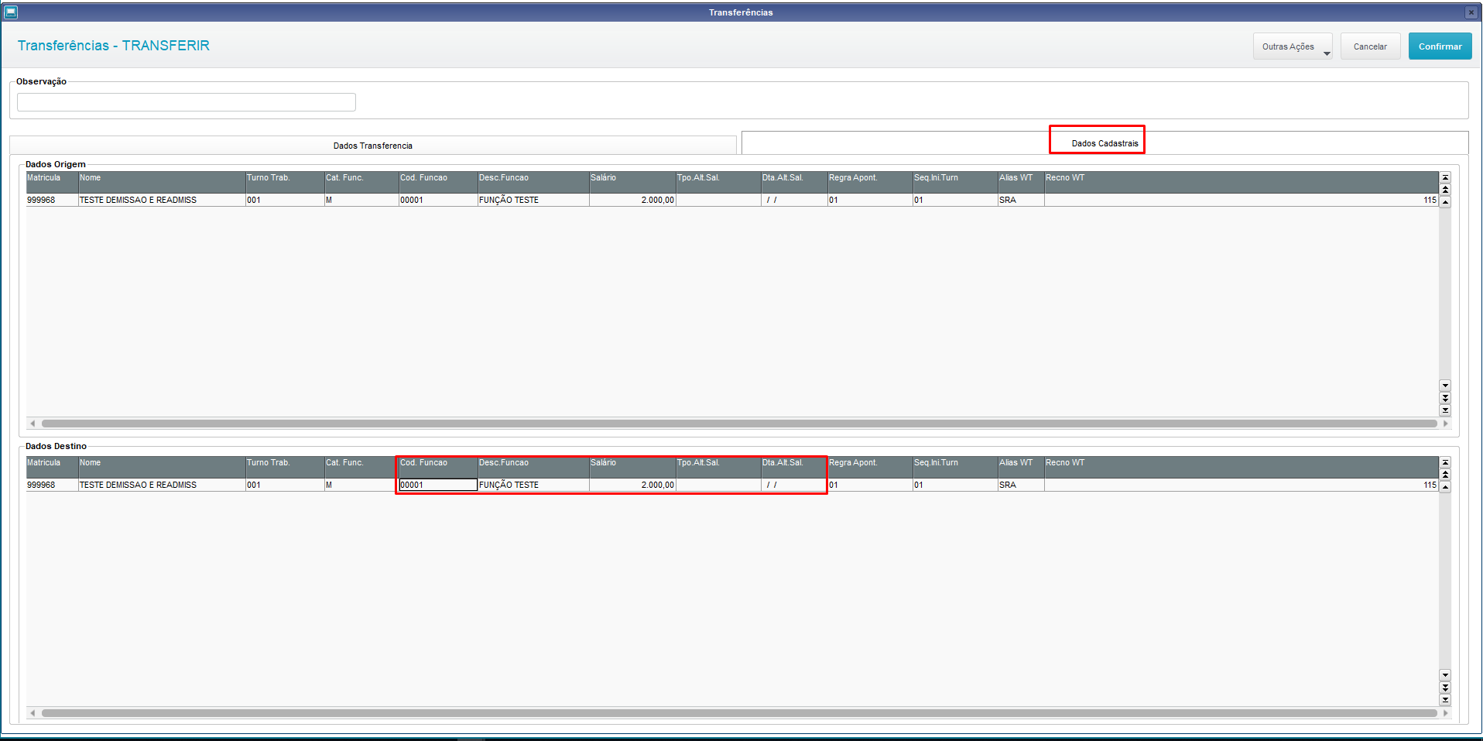
Task: Click Salário header in Dados Destino grid
Action: click(632, 468)
